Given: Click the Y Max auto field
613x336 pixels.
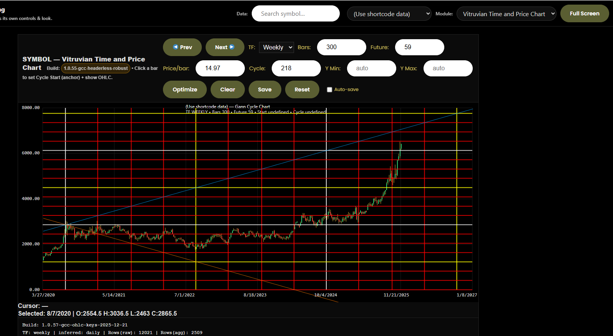Looking at the screenshot, I should coord(448,68).
